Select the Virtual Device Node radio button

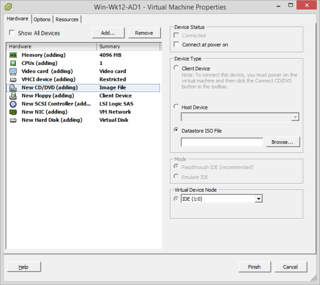pyautogui.click(x=176, y=199)
